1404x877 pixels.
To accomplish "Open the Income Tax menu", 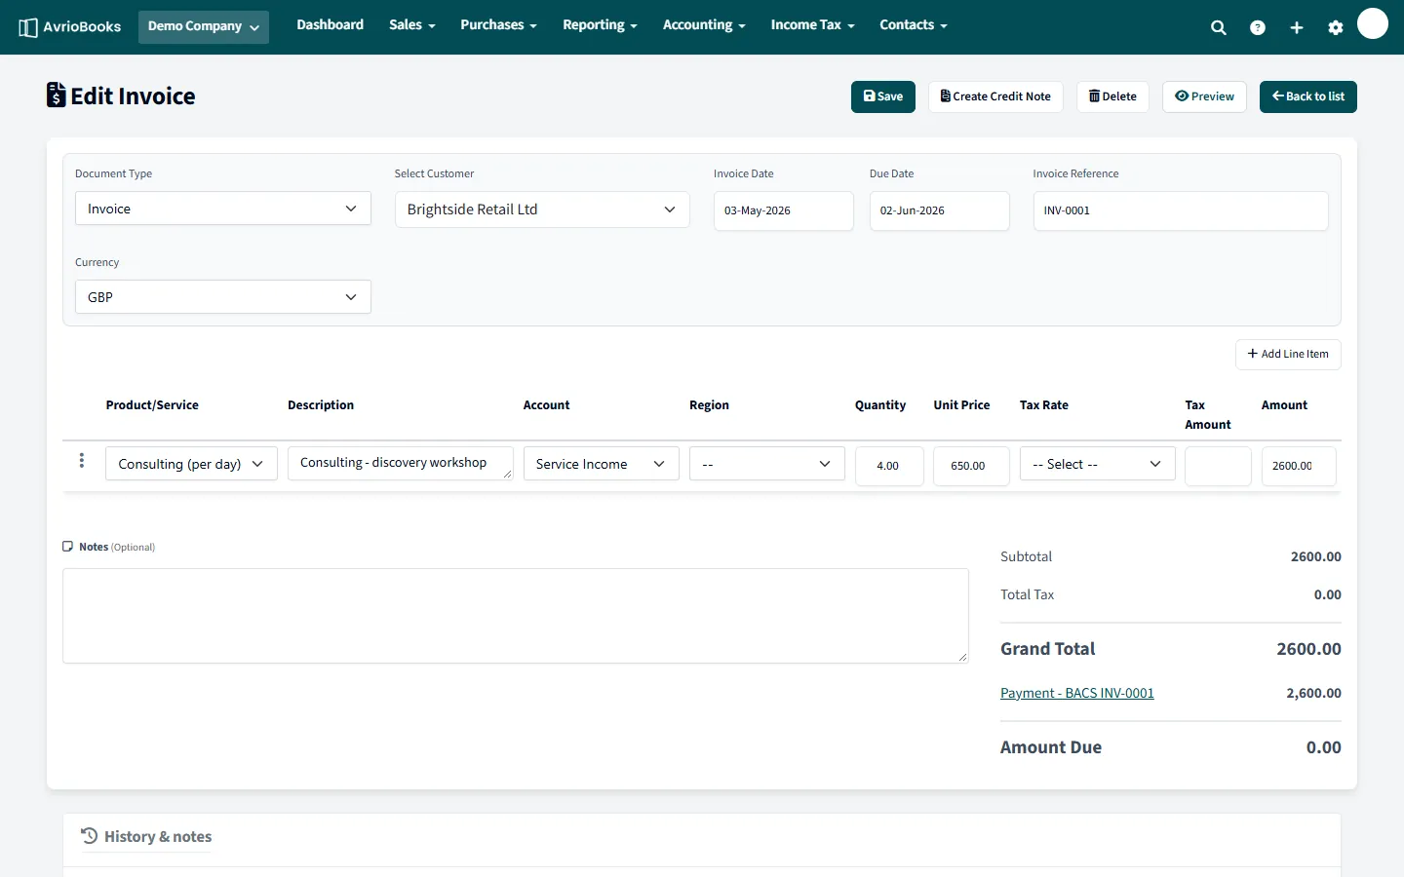I will click(813, 25).
